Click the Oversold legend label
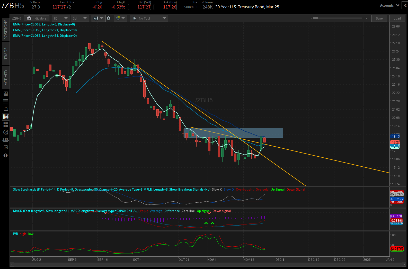This screenshot has height=269, width=408. [262, 190]
